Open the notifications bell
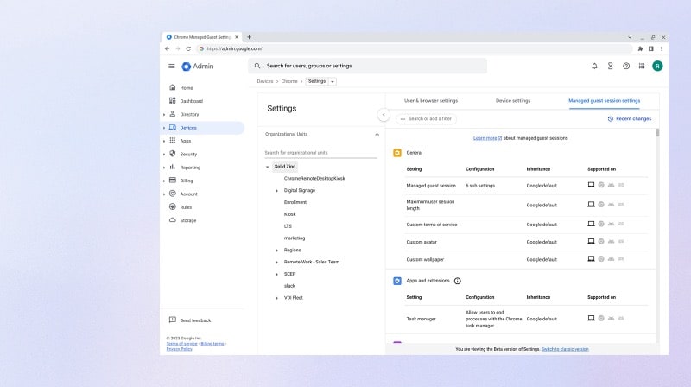This screenshot has height=387, width=691. [x=594, y=67]
